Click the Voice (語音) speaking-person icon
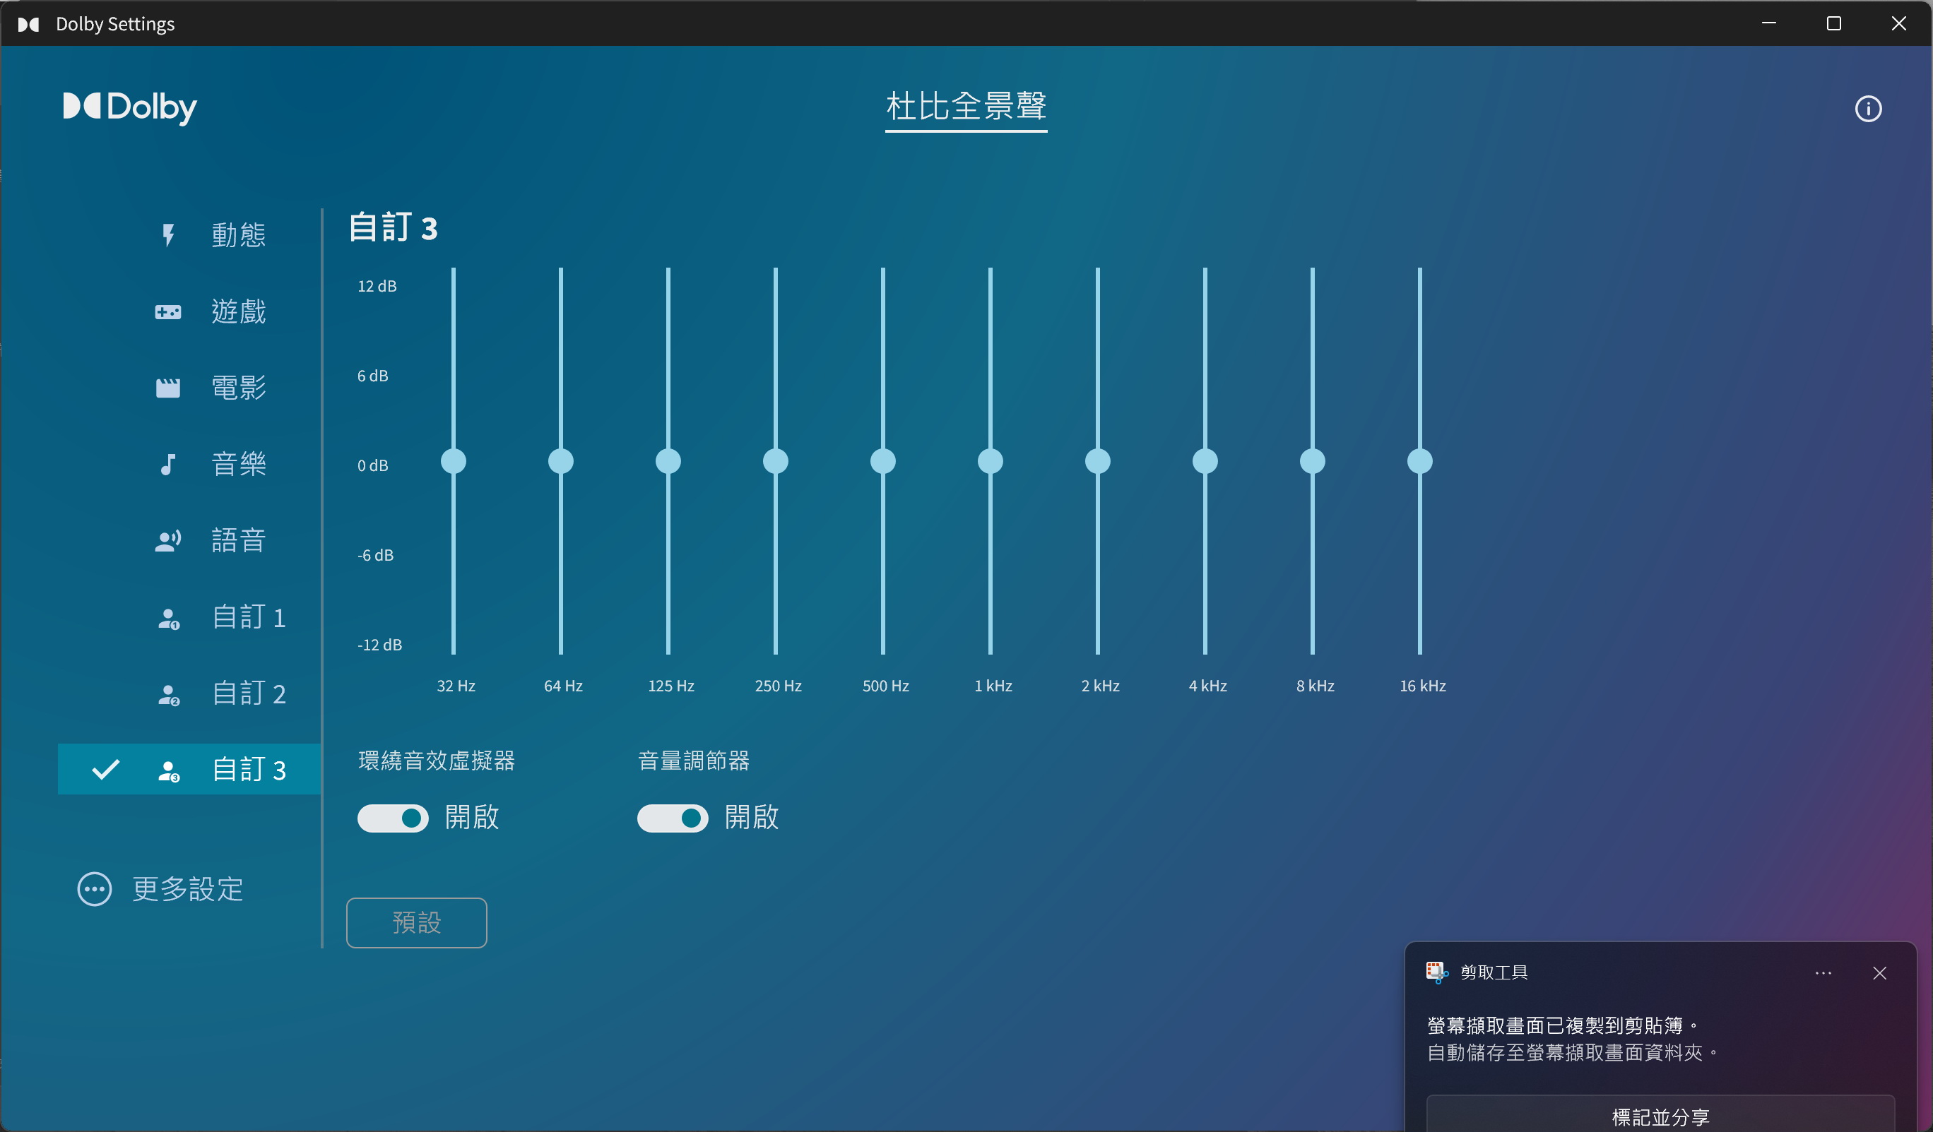The width and height of the screenshot is (1933, 1132). pyautogui.click(x=168, y=541)
